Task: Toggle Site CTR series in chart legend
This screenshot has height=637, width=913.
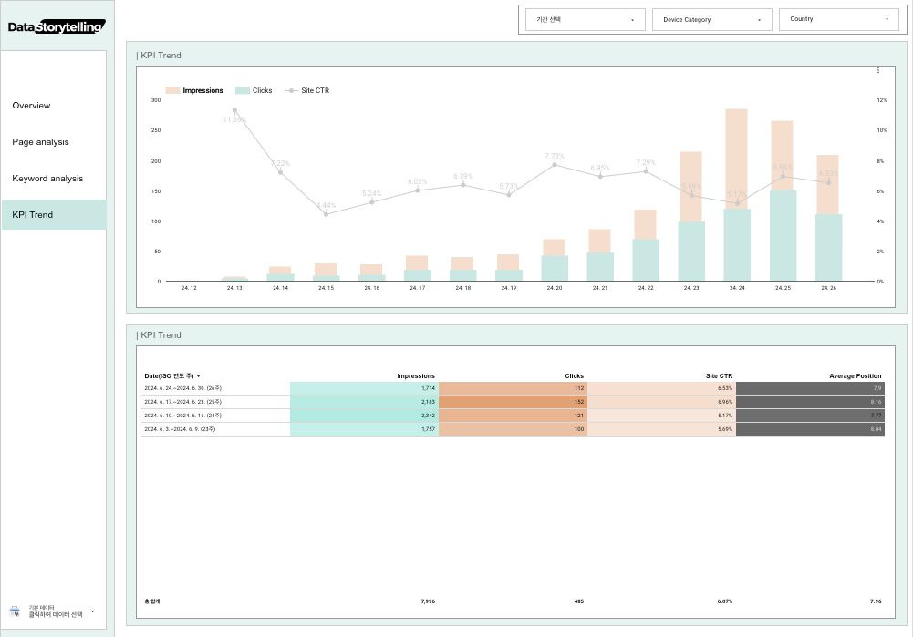Action: tap(306, 91)
